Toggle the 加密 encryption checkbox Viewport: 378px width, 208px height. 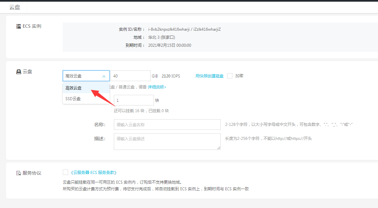(x=230, y=76)
